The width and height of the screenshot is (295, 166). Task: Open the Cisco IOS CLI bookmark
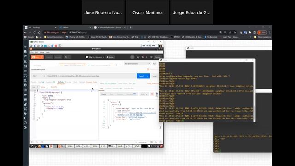pos(97,37)
